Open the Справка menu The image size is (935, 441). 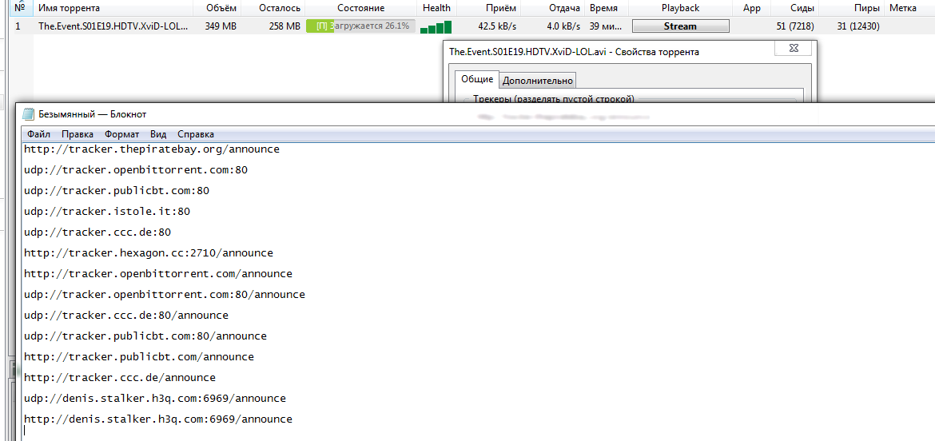pos(196,134)
